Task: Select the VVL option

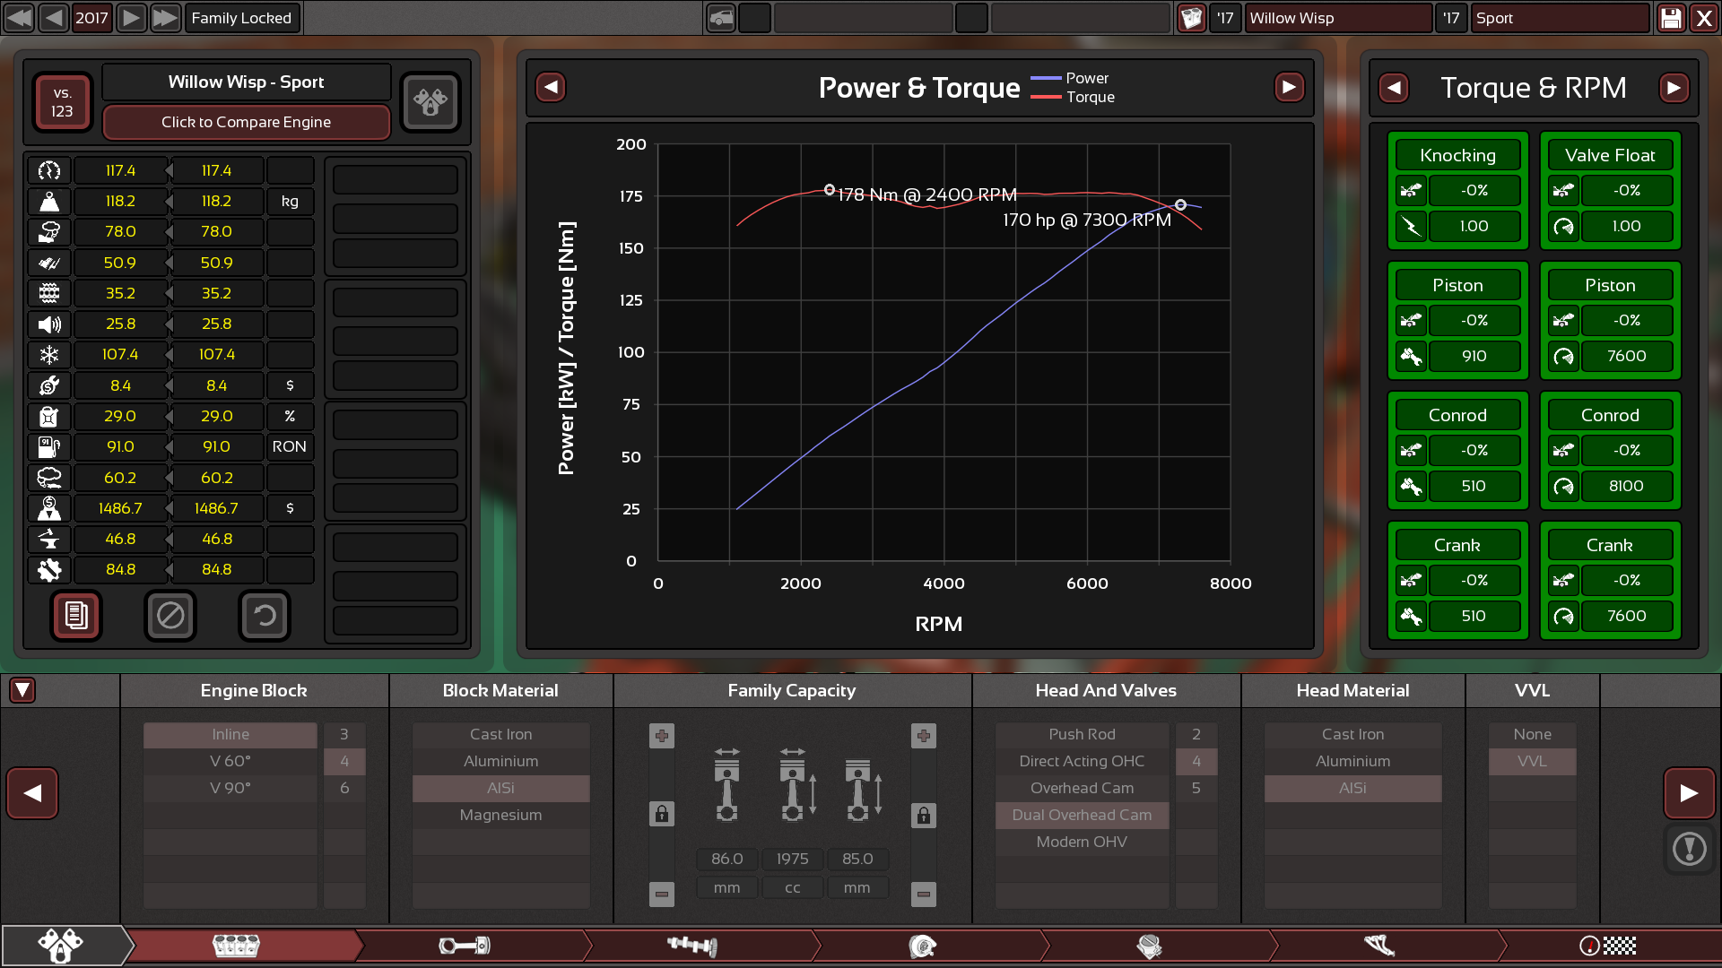Action: tap(1532, 761)
